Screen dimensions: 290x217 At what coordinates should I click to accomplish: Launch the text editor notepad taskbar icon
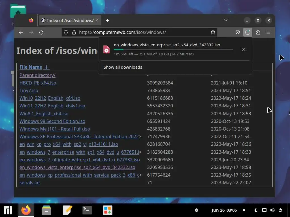point(67,210)
